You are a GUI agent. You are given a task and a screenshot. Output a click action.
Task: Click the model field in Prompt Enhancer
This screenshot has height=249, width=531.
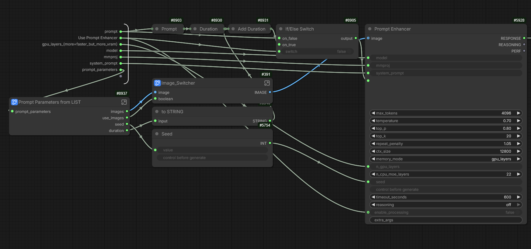click(x=446, y=58)
